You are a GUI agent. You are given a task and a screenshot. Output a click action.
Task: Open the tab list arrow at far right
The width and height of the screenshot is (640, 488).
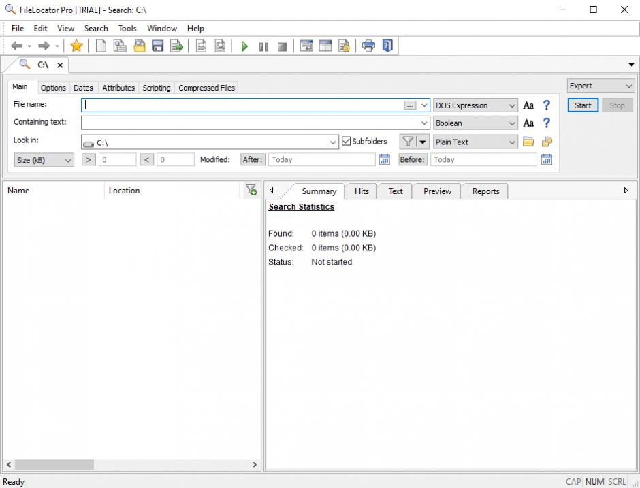click(x=631, y=65)
